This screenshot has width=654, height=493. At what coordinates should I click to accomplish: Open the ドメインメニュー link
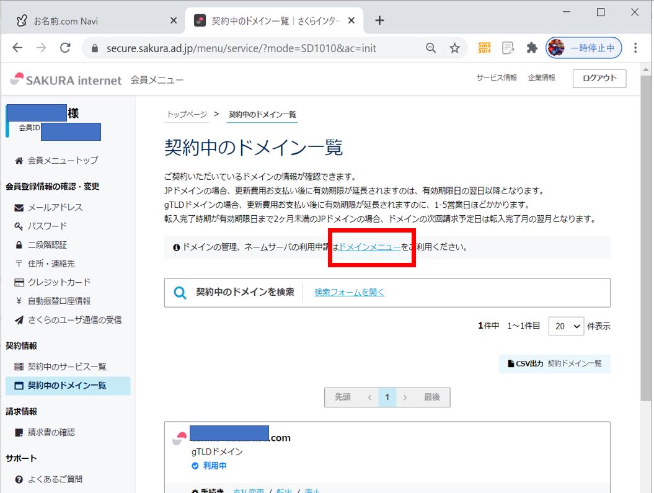369,247
